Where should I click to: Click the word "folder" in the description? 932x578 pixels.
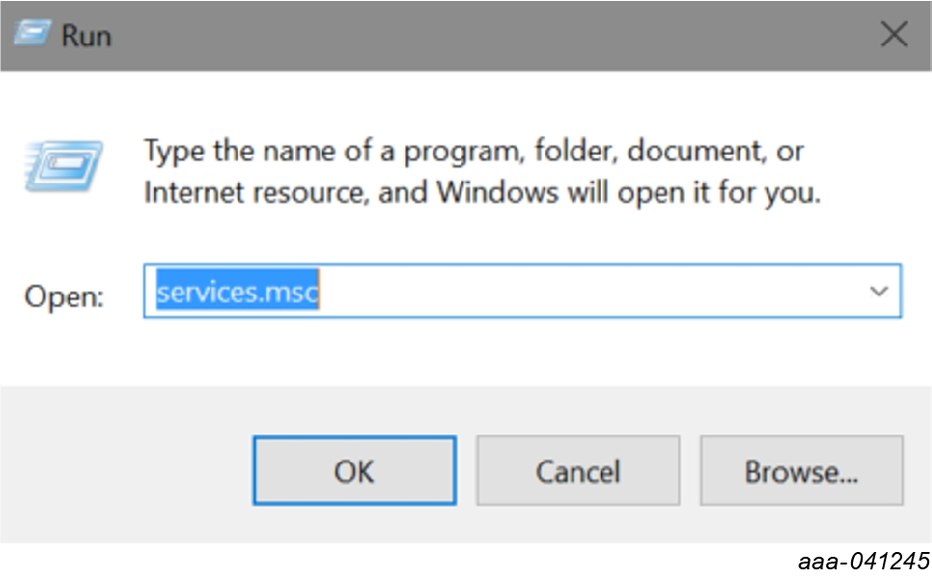tap(572, 151)
